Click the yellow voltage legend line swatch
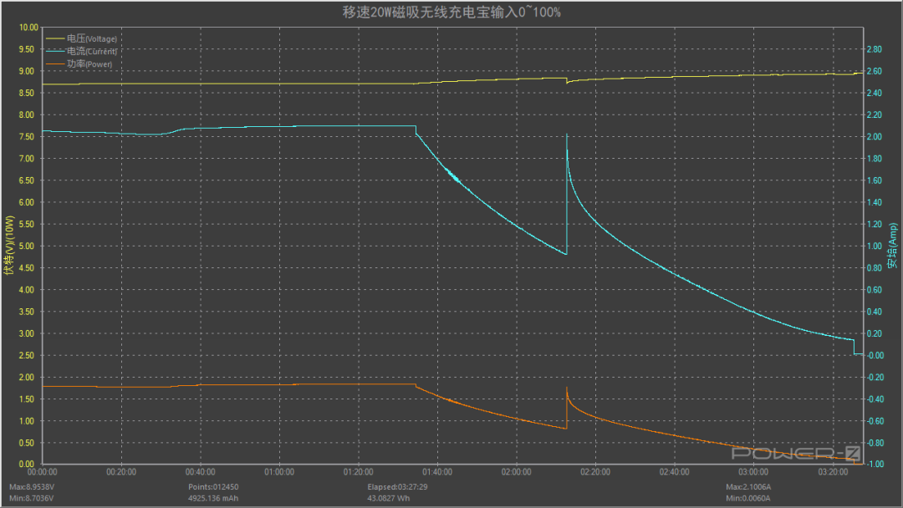This screenshot has width=903, height=508. (x=54, y=38)
